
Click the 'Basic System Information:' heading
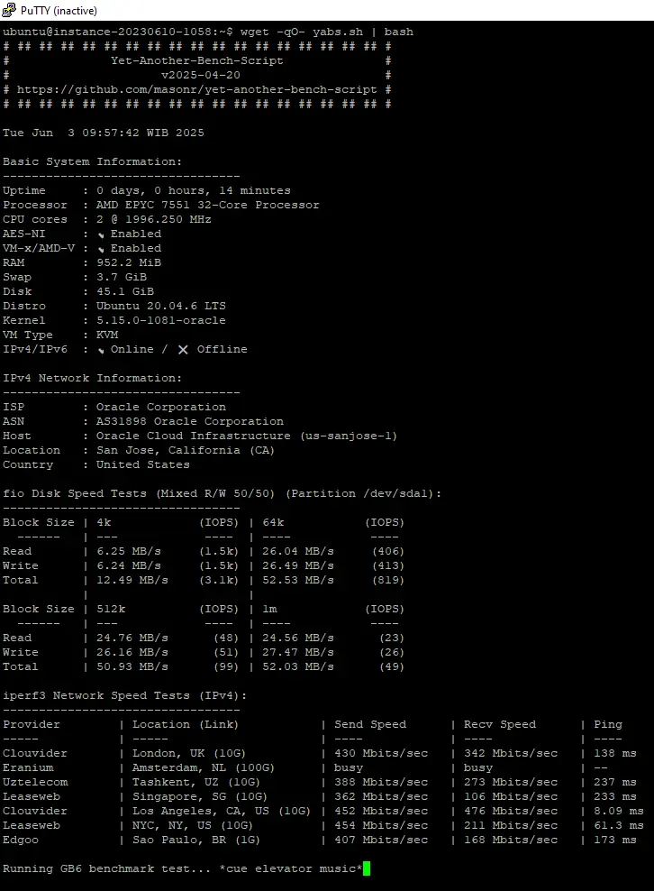pos(93,161)
